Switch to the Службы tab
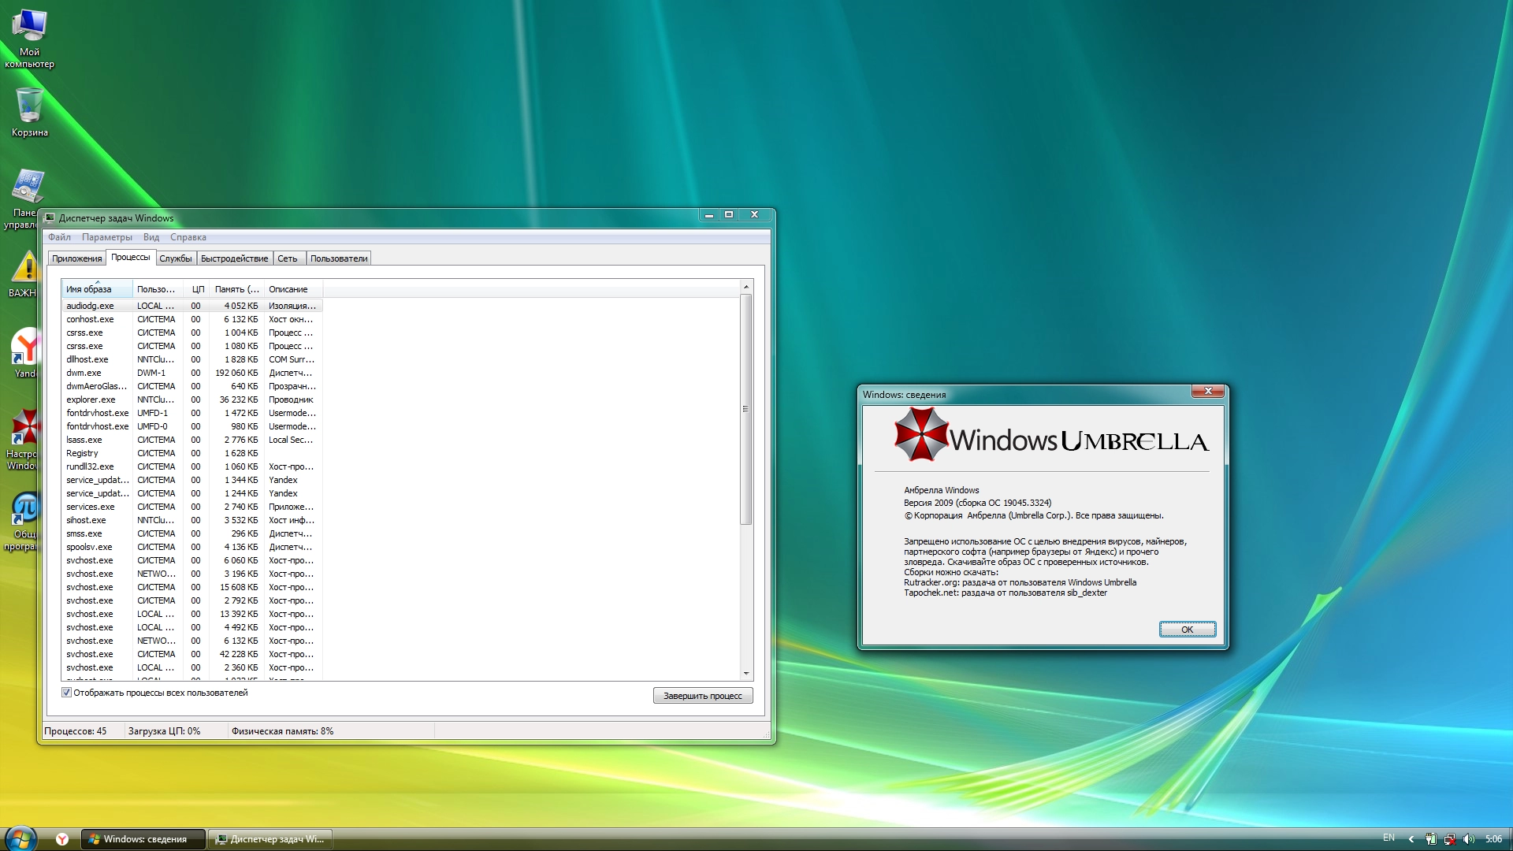 tap(177, 258)
